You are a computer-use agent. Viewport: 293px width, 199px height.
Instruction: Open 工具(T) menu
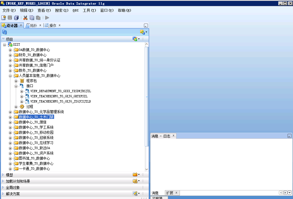89,10
